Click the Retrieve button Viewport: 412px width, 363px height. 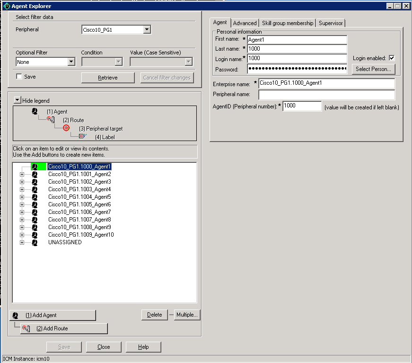[x=108, y=78]
